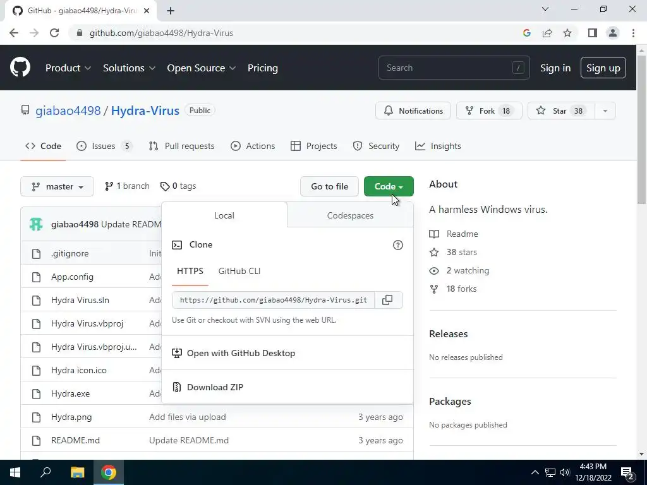Expand the Solutions menu

click(129, 68)
